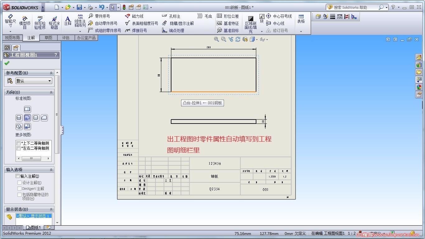Select the Magnetic Line (磁力线) tool
This screenshot has height=239, width=425.
[134, 16]
